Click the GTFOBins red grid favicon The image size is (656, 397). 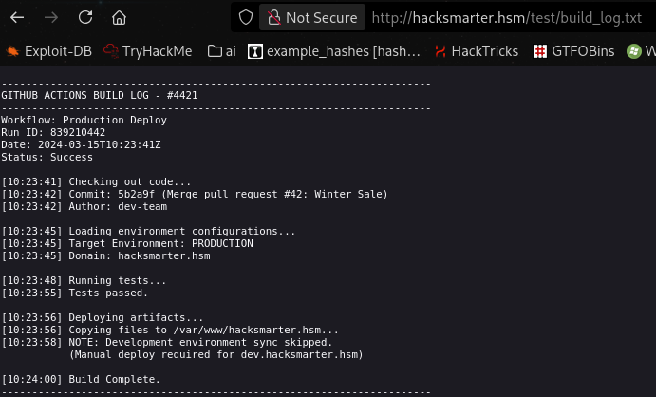(539, 51)
